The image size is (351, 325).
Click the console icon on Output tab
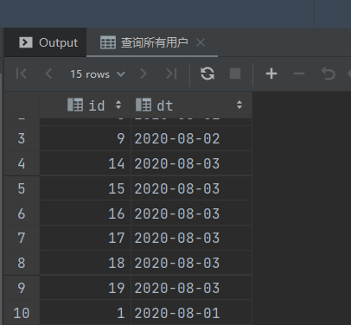click(26, 42)
